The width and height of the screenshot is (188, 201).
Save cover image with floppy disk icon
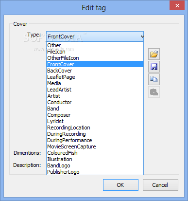(154, 67)
